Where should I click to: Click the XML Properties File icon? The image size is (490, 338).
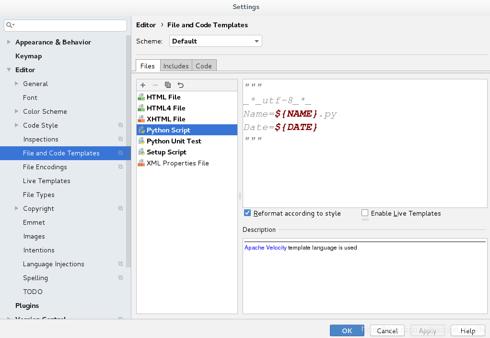pyautogui.click(x=141, y=163)
